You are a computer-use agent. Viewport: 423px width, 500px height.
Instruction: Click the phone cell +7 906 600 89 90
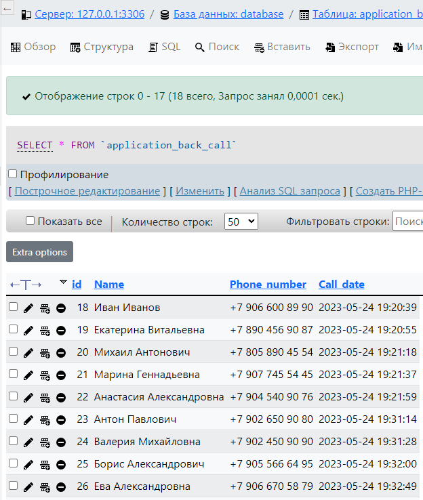271,308
